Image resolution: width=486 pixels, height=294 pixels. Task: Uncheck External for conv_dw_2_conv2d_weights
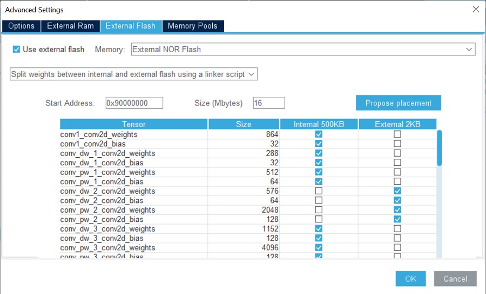(397, 191)
